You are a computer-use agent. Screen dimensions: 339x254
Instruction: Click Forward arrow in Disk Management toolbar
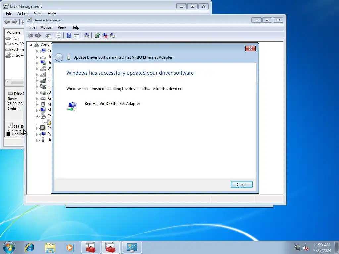click(x=15, y=21)
